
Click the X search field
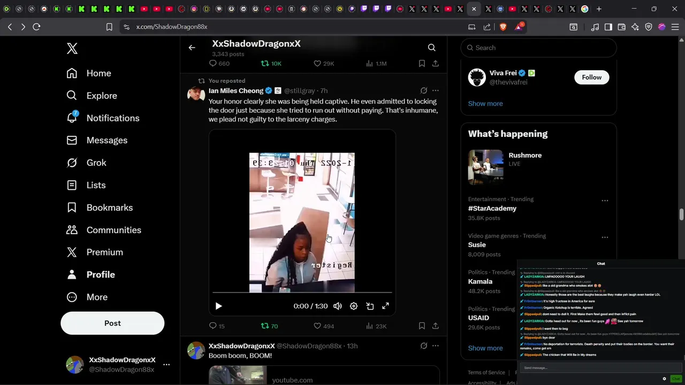tap(538, 48)
